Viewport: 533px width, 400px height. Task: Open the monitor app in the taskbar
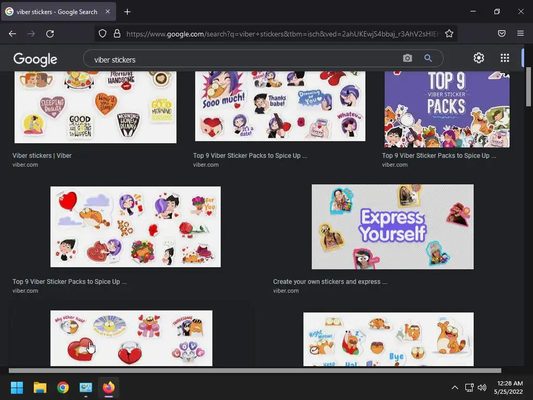[86, 387]
